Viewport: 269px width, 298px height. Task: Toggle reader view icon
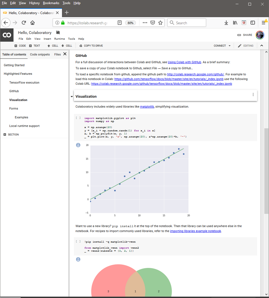click(x=120, y=23)
